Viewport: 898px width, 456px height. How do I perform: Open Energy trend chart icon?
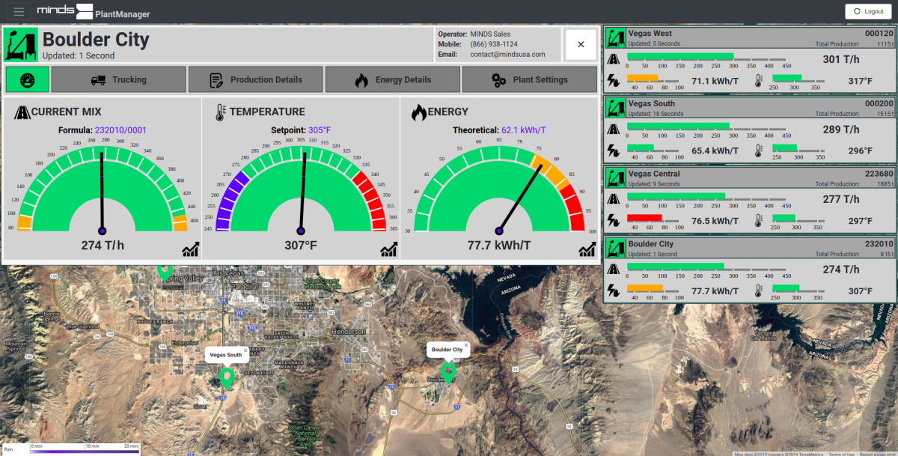[587, 249]
